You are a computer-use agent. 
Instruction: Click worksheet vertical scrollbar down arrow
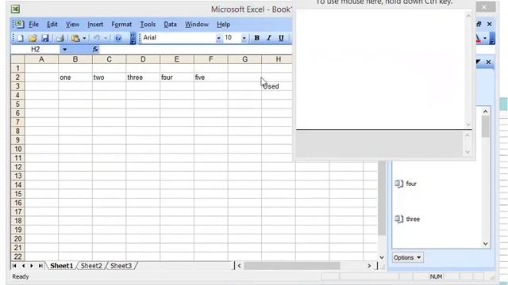click(x=382, y=257)
